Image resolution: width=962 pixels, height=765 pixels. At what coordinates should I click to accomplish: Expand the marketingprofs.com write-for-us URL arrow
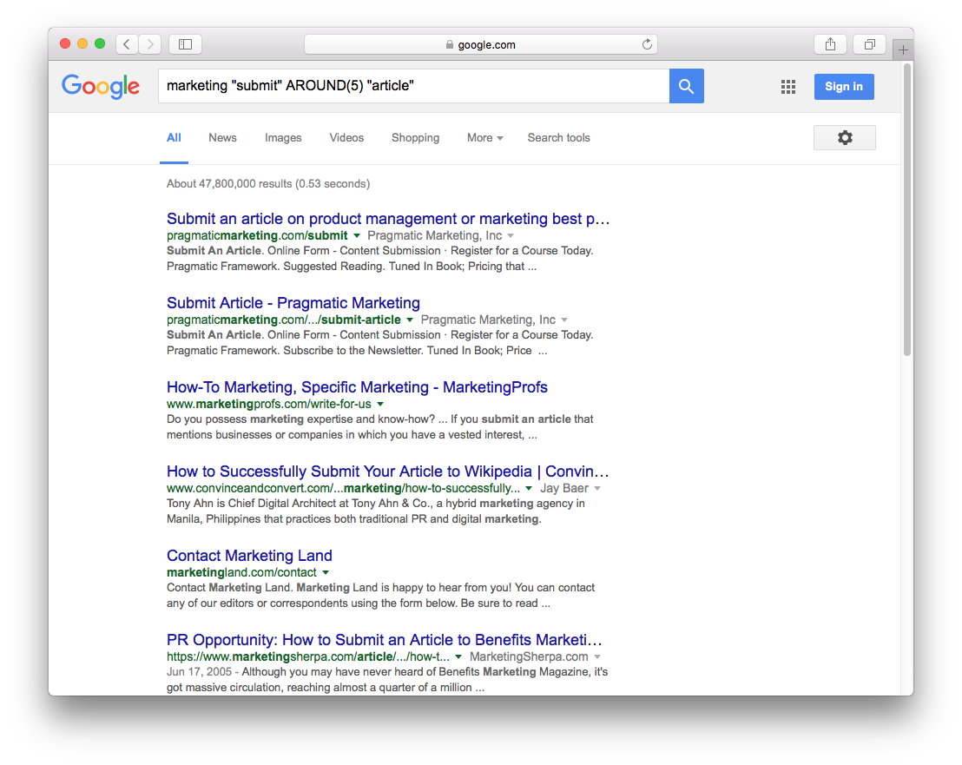[x=380, y=405]
